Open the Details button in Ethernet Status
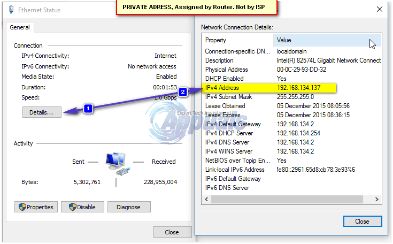Screen dimensions: 393x244 42,112
